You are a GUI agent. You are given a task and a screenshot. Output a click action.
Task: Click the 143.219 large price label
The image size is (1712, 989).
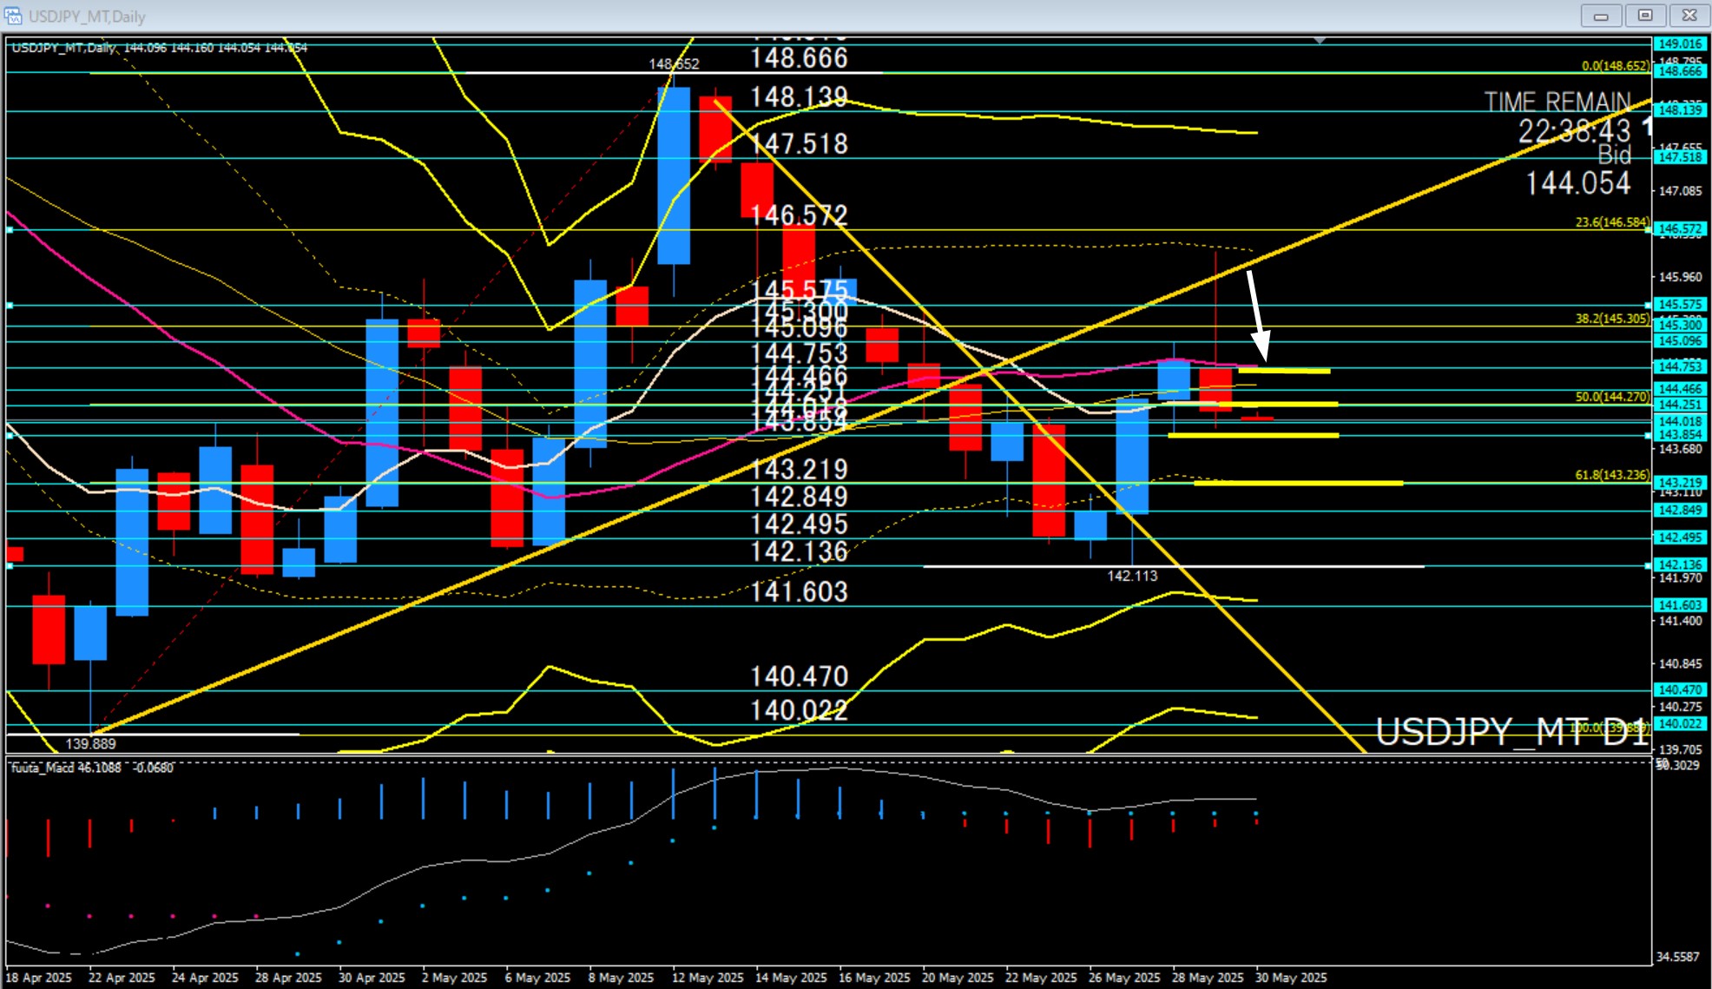pyautogui.click(x=799, y=469)
